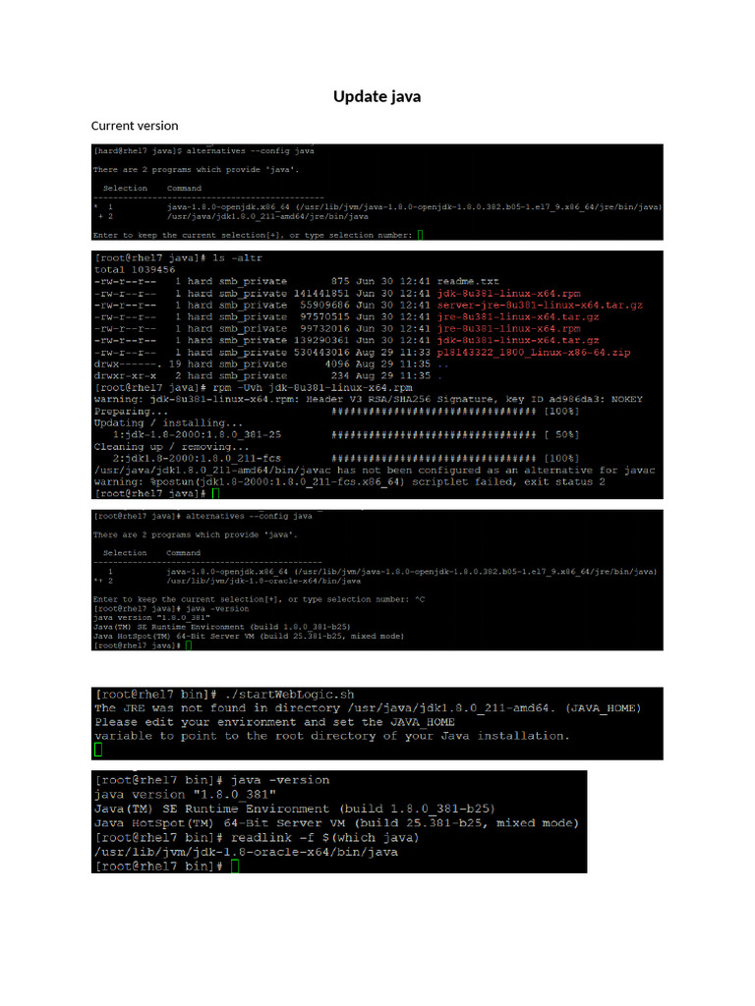
Task: Click the green cursor at final bin prompt
Action: pos(235,866)
